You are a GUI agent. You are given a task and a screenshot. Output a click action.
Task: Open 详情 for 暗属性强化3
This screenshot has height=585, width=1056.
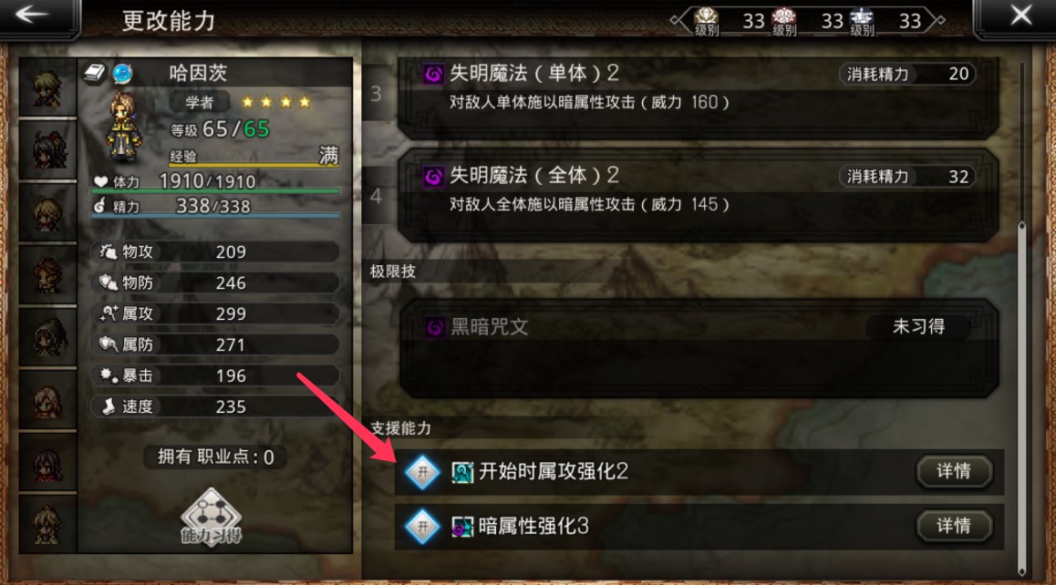point(954,526)
